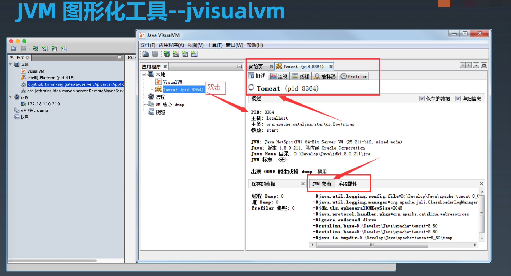Click Add VM Coredump icon in the Mac window toolbar

(54, 49)
